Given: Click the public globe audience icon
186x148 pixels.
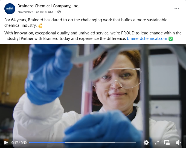Looking at the screenshot, I should coord(59,12).
